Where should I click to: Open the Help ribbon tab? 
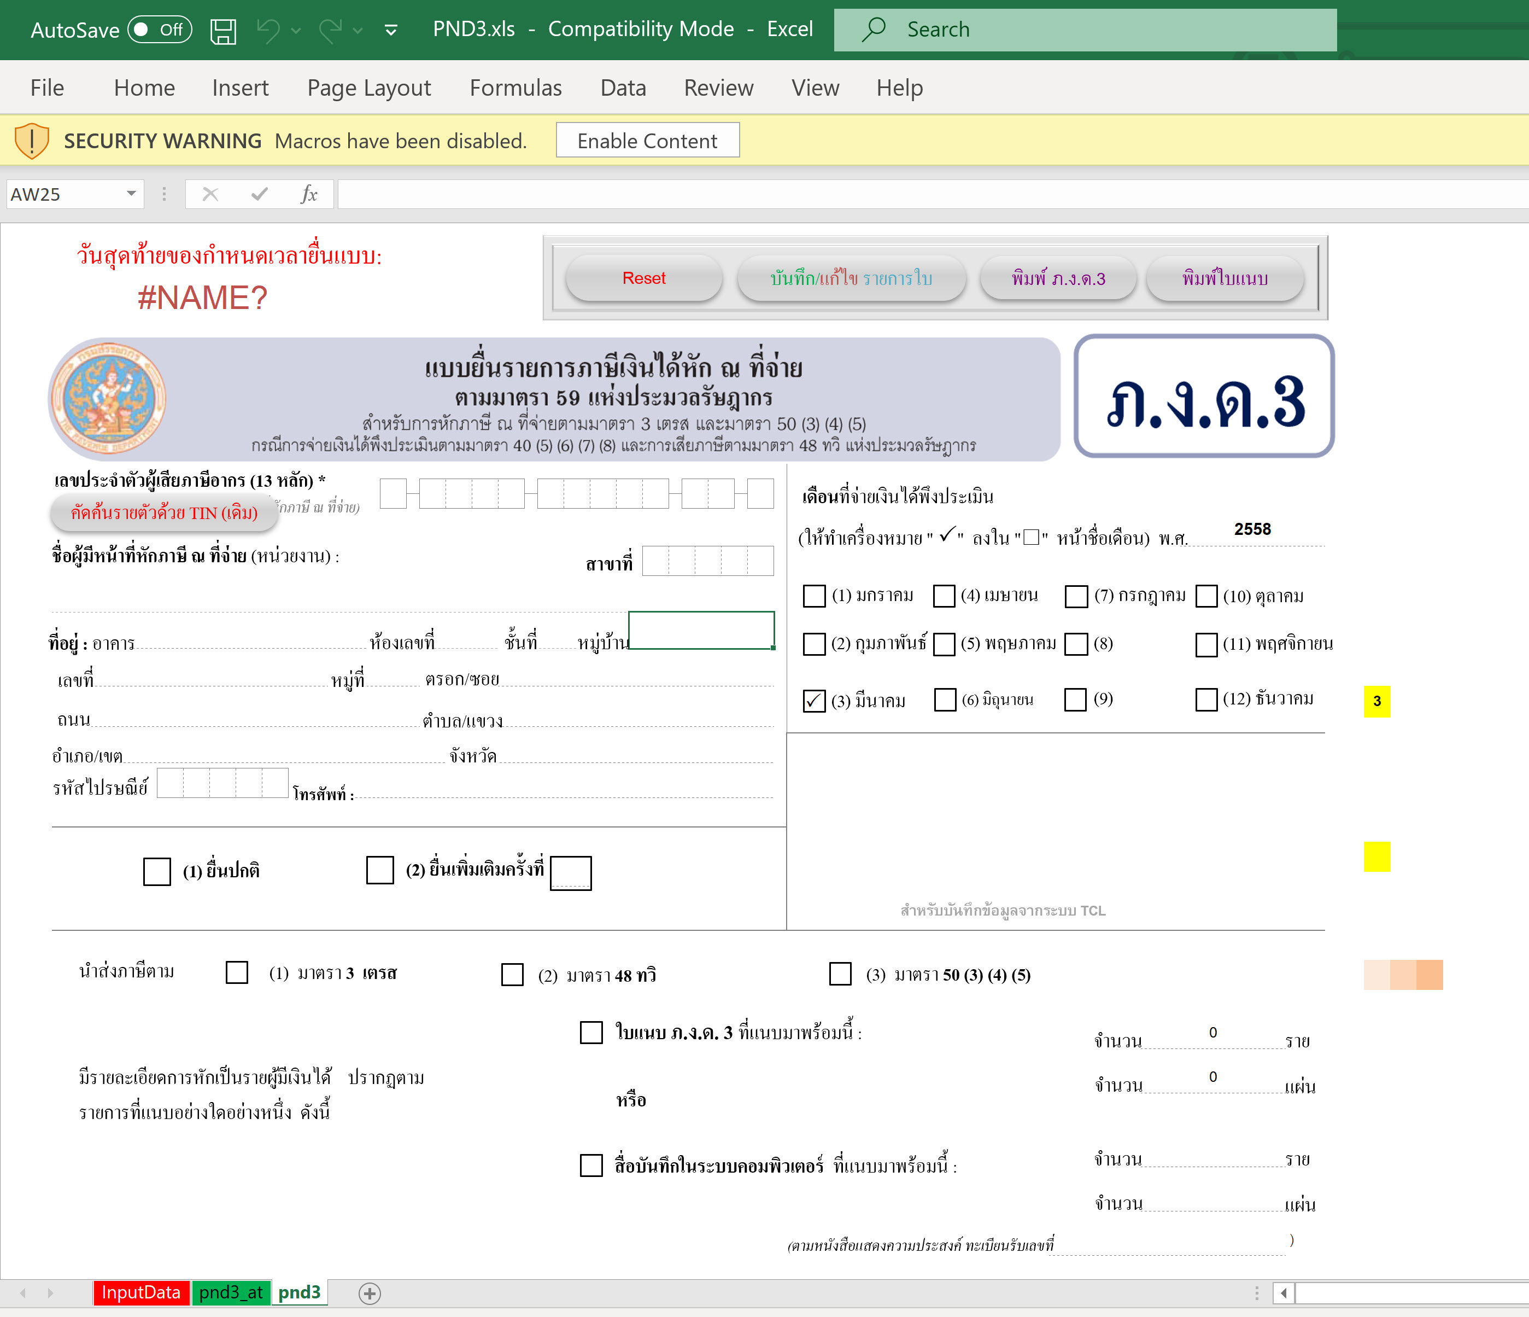pyautogui.click(x=900, y=88)
